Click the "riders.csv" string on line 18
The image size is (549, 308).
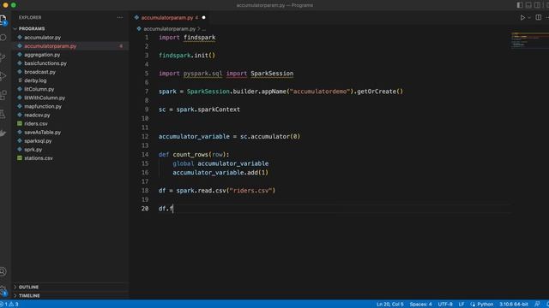pos(250,191)
